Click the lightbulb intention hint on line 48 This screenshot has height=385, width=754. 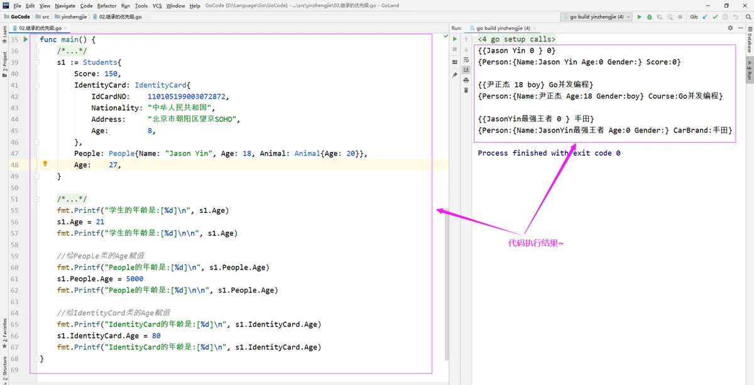click(x=45, y=164)
